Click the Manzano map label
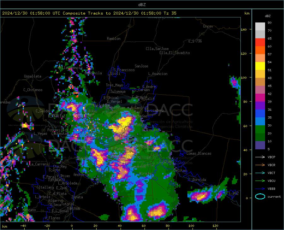Screen dimensions: 284x230 point(29,210)
